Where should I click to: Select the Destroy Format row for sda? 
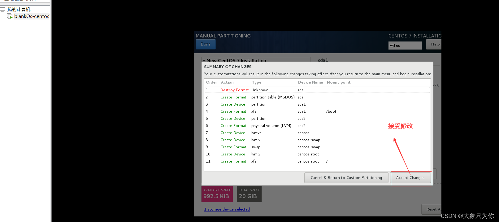(317, 90)
